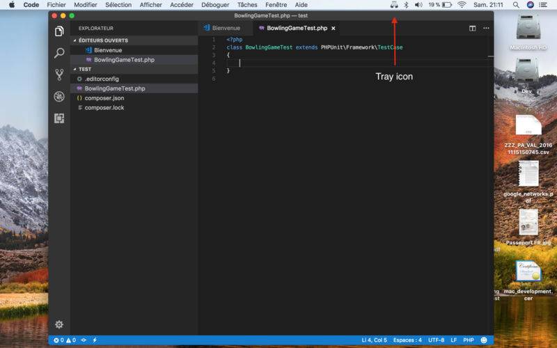
Task: Open the Debug view in activity bar
Action: coord(59,97)
